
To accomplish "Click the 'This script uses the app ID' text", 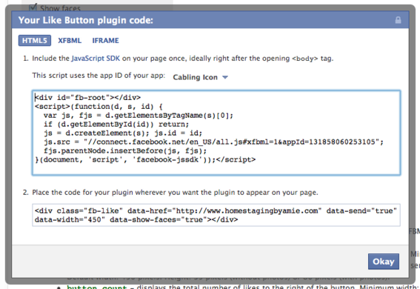I will [99, 76].
